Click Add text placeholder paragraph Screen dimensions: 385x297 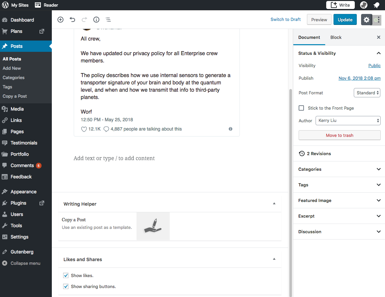point(114,158)
